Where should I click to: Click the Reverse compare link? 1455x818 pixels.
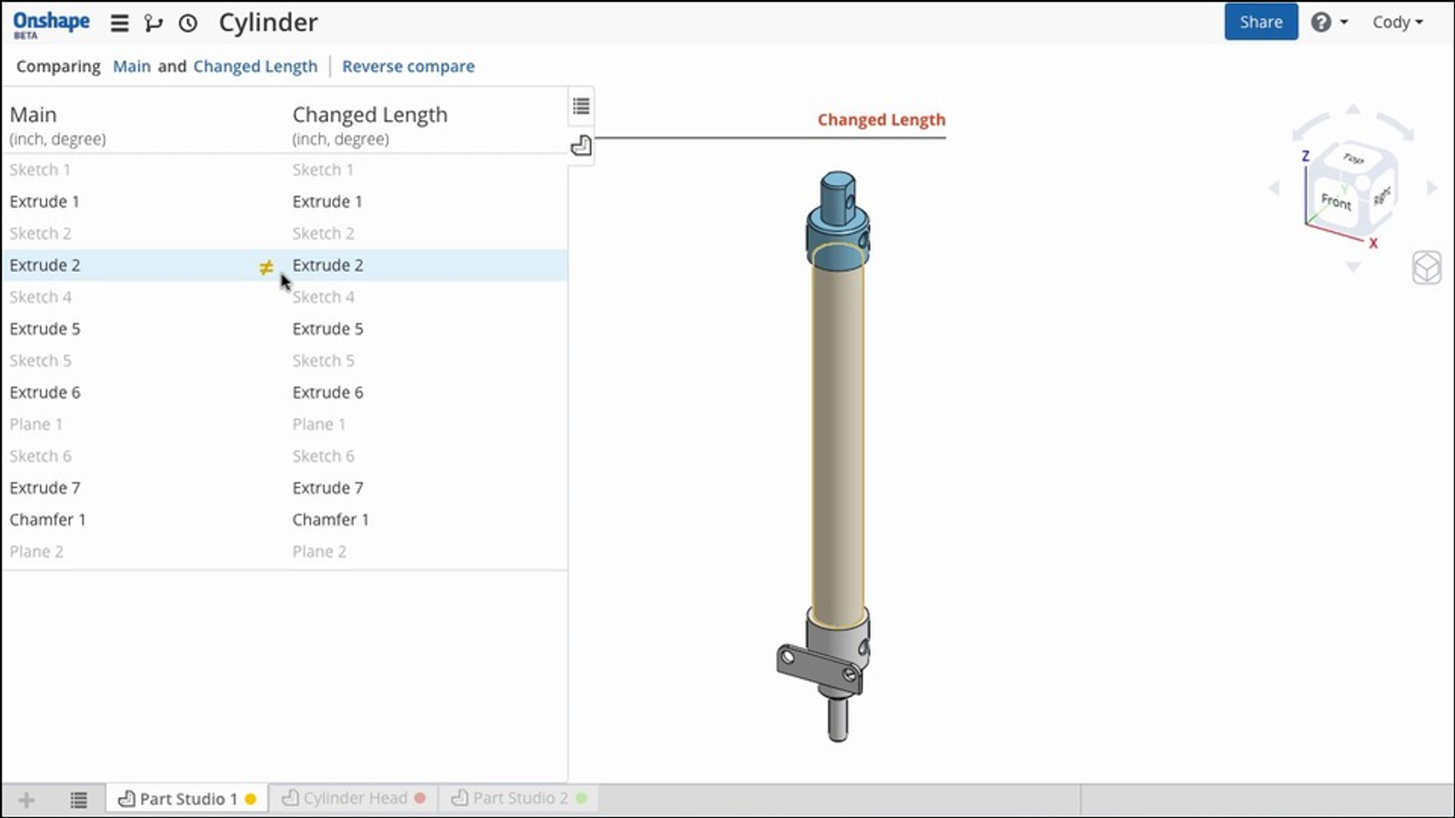pyautogui.click(x=408, y=66)
